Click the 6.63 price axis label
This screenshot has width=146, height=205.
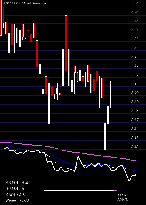tap(135, 39)
